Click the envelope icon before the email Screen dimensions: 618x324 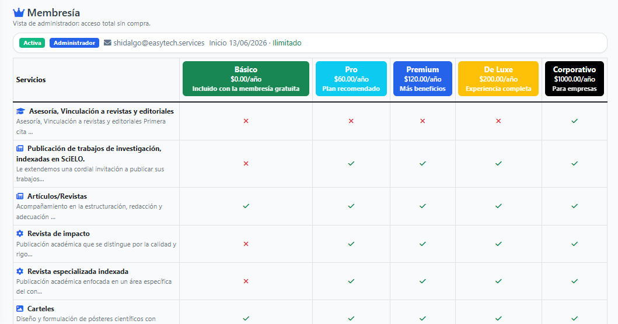[107, 43]
